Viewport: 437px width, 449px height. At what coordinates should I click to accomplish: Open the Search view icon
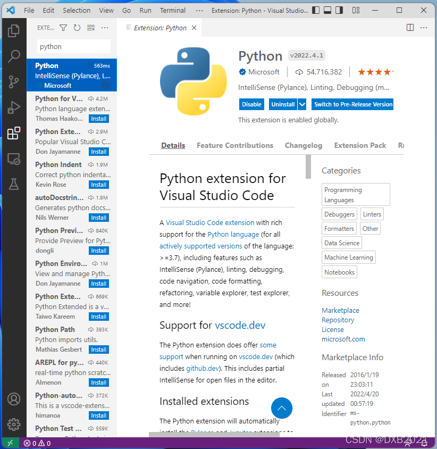click(14, 56)
